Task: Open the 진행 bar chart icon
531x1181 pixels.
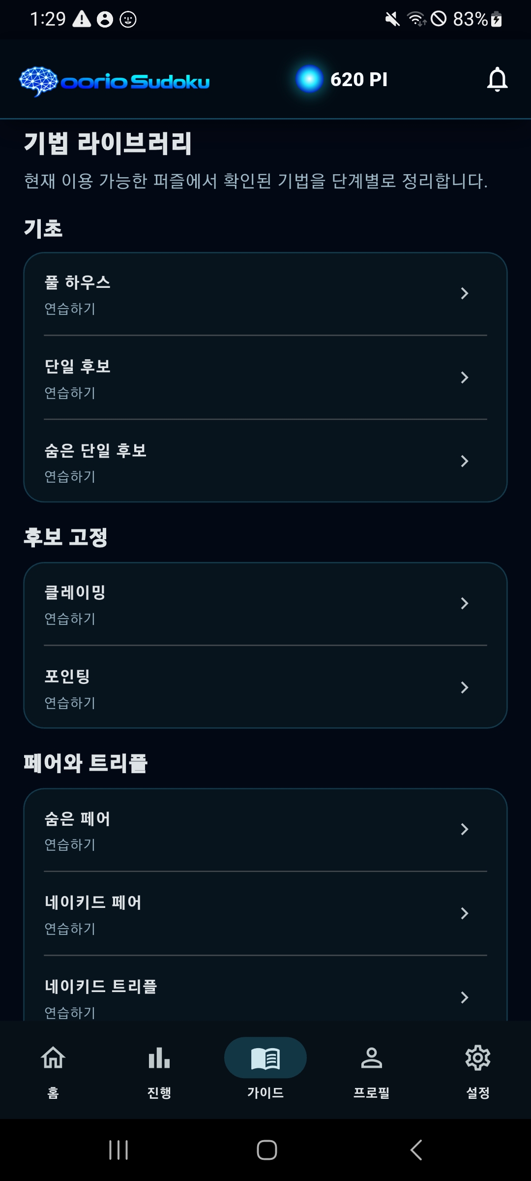Action: click(x=159, y=1057)
